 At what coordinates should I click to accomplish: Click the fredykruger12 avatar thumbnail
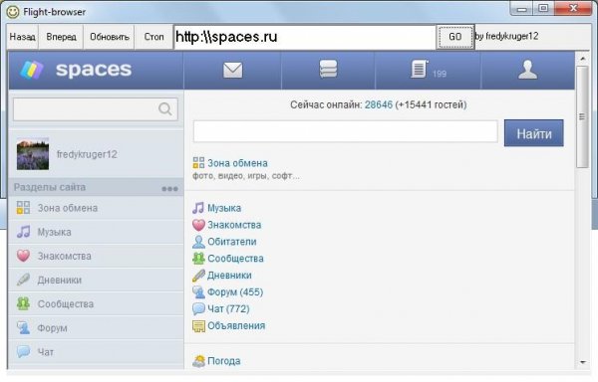[x=33, y=154]
